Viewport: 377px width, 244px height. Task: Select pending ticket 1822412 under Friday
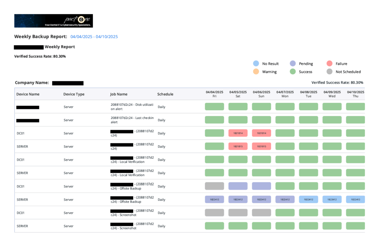(x=214, y=199)
